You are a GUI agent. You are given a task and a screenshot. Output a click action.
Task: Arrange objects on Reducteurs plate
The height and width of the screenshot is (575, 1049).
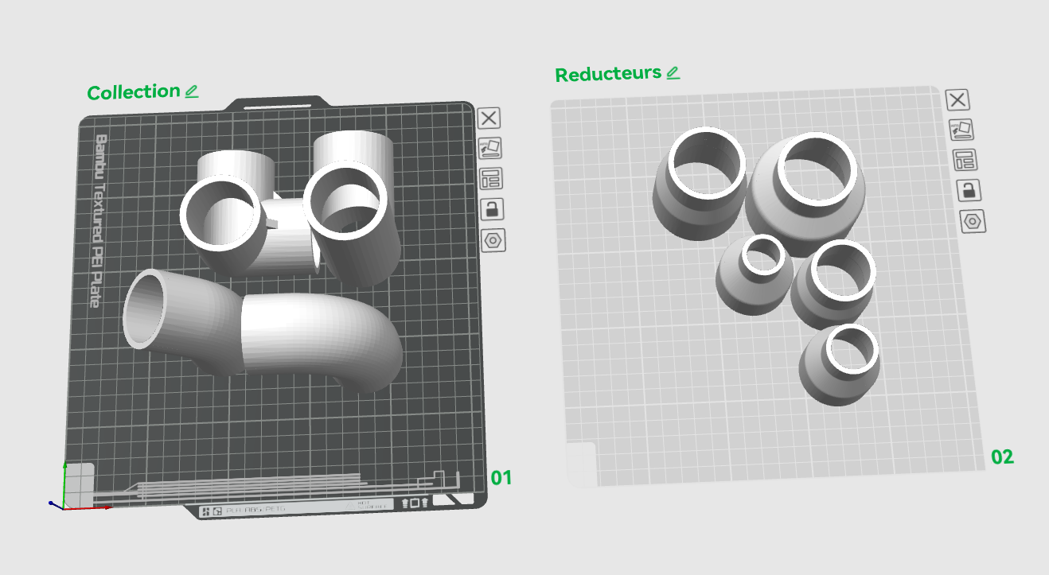point(965,159)
